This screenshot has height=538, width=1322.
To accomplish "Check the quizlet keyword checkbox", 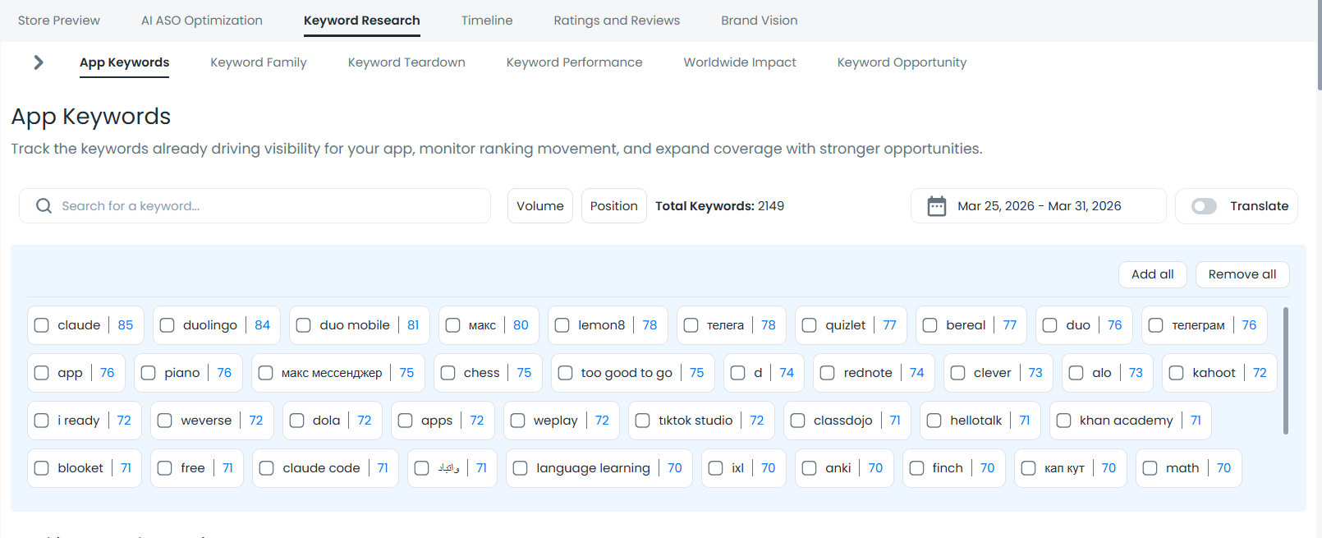I will (x=809, y=325).
